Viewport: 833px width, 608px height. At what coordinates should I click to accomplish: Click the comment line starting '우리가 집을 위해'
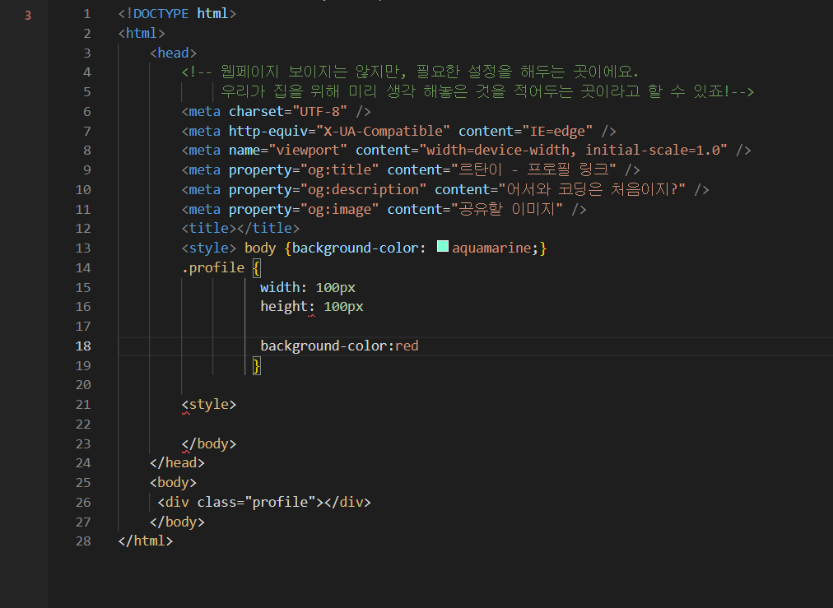[487, 91]
